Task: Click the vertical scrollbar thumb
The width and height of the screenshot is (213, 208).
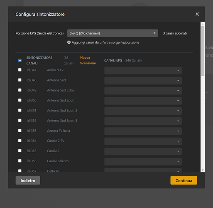Action: coord(203,51)
